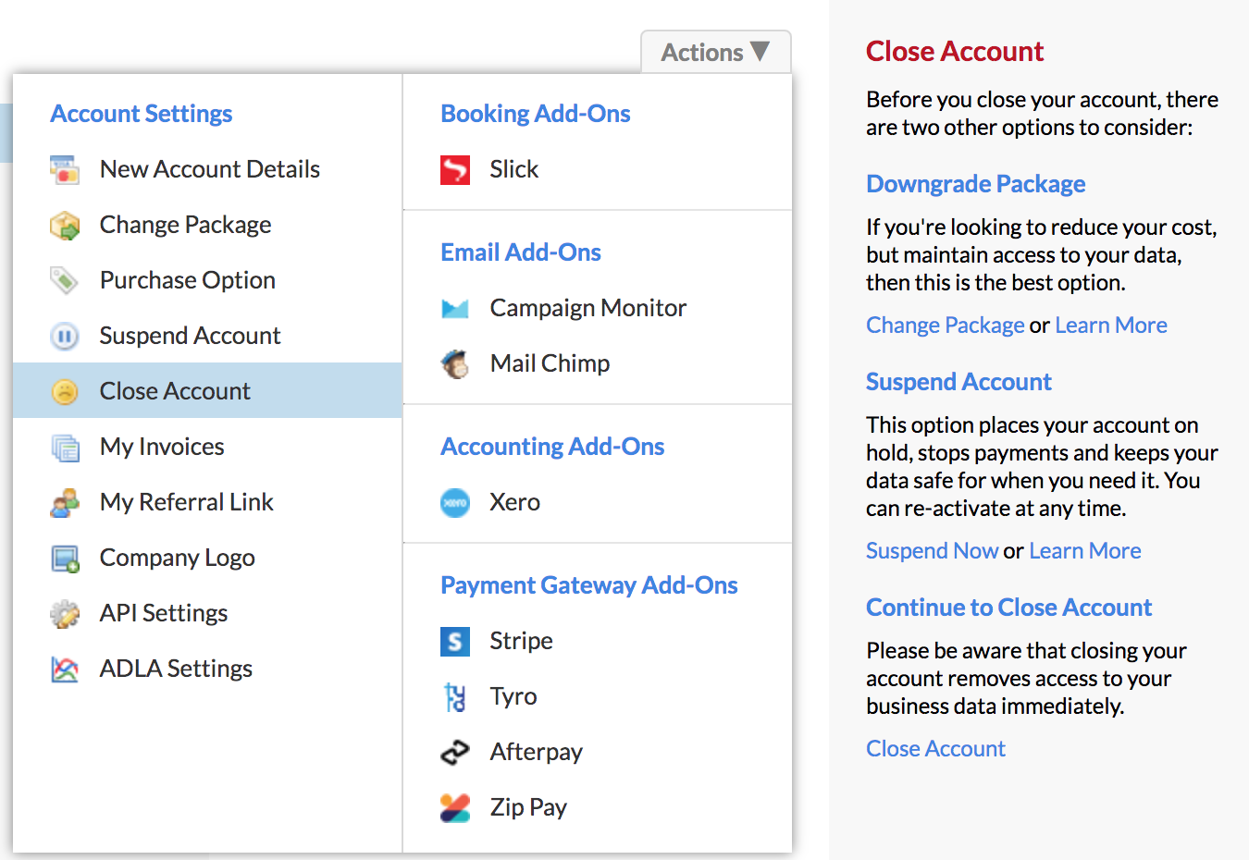This screenshot has width=1249, height=860.
Task: Click the Email Add-Ons heading
Action: pos(521,252)
